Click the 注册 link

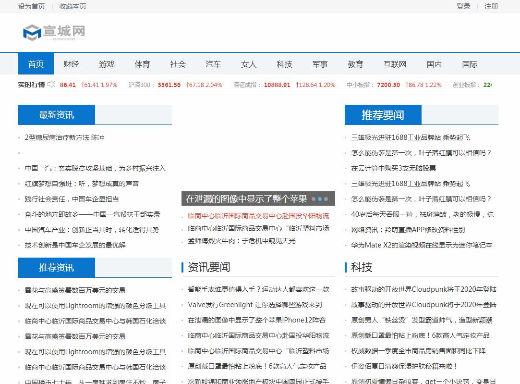pyautogui.click(x=491, y=6)
